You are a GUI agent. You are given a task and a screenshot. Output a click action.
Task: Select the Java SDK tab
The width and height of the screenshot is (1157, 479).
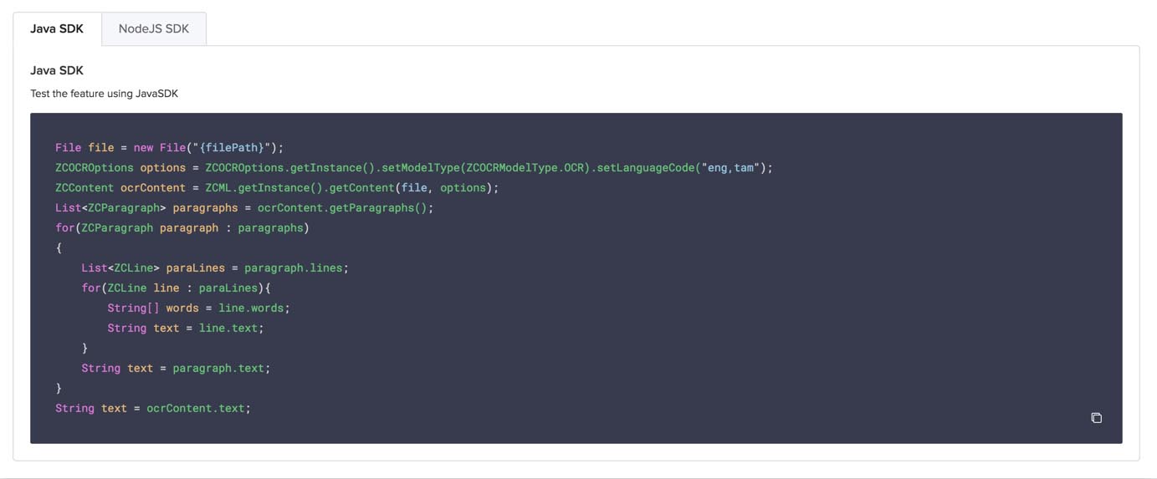(x=57, y=28)
